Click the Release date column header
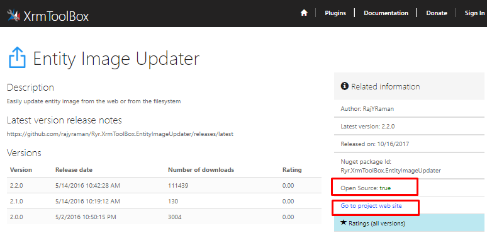This screenshot has width=487, height=233. [74, 170]
